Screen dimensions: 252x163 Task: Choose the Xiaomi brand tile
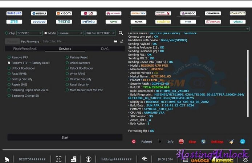pos(64,13)
